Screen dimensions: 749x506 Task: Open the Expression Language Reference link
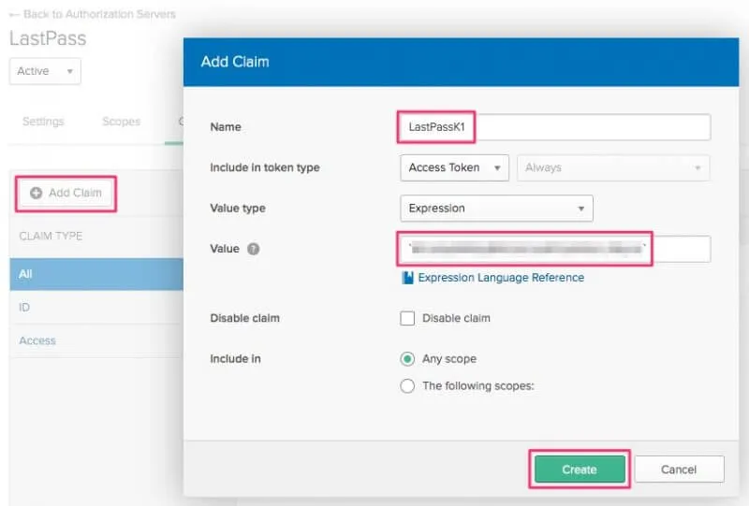pyautogui.click(x=501, y=278)
